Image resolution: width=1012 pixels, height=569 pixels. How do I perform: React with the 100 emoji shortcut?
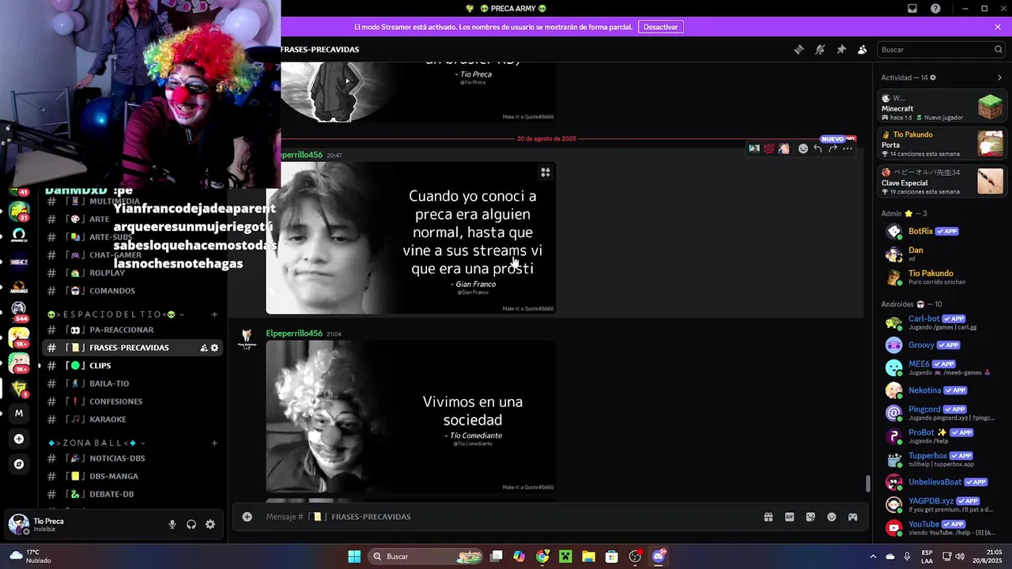click(768, 149)
